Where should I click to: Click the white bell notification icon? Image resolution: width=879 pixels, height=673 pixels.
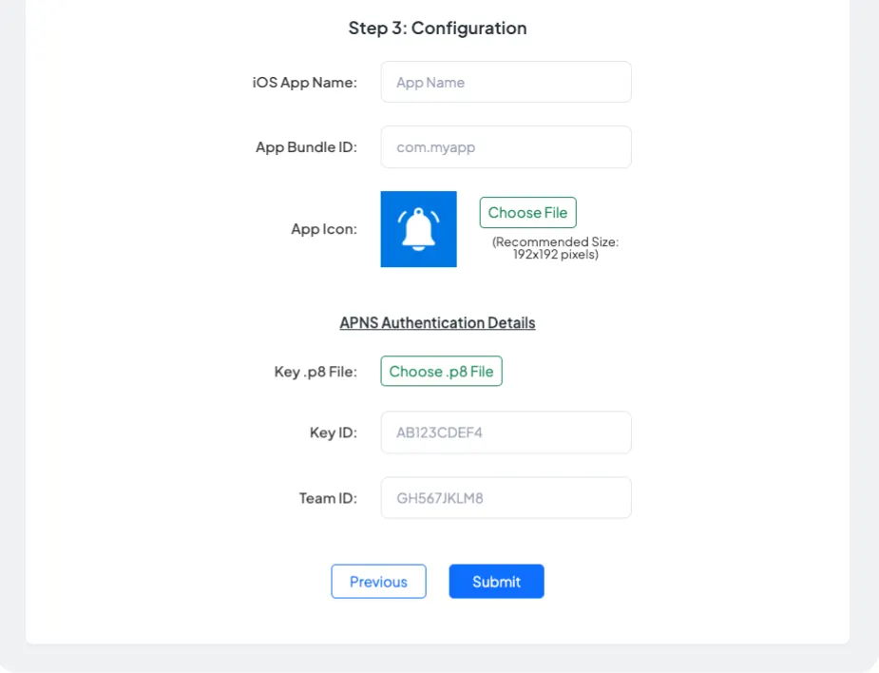tap(418, 229)
